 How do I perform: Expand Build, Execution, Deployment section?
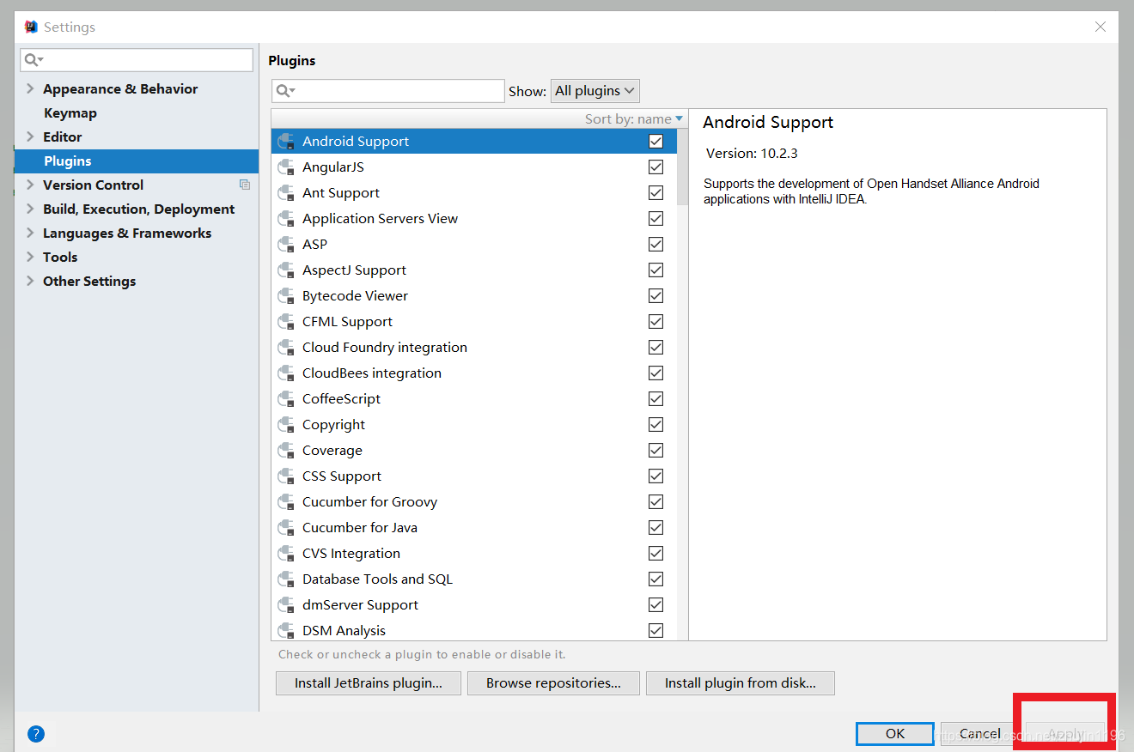click(31, 209)
